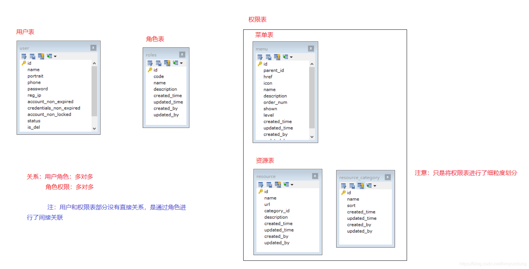This screenshot has width=529, height=269.
Task: Select the icon column in menu table
Action: 268,83
